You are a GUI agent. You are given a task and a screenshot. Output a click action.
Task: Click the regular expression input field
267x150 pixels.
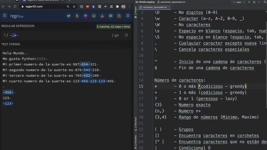pyautogui.click(x=60, y=35)
